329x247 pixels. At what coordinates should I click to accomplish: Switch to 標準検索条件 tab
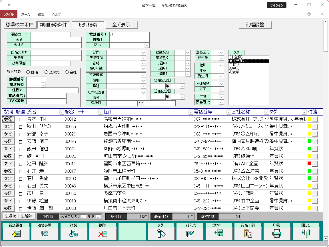click(19, 25)
